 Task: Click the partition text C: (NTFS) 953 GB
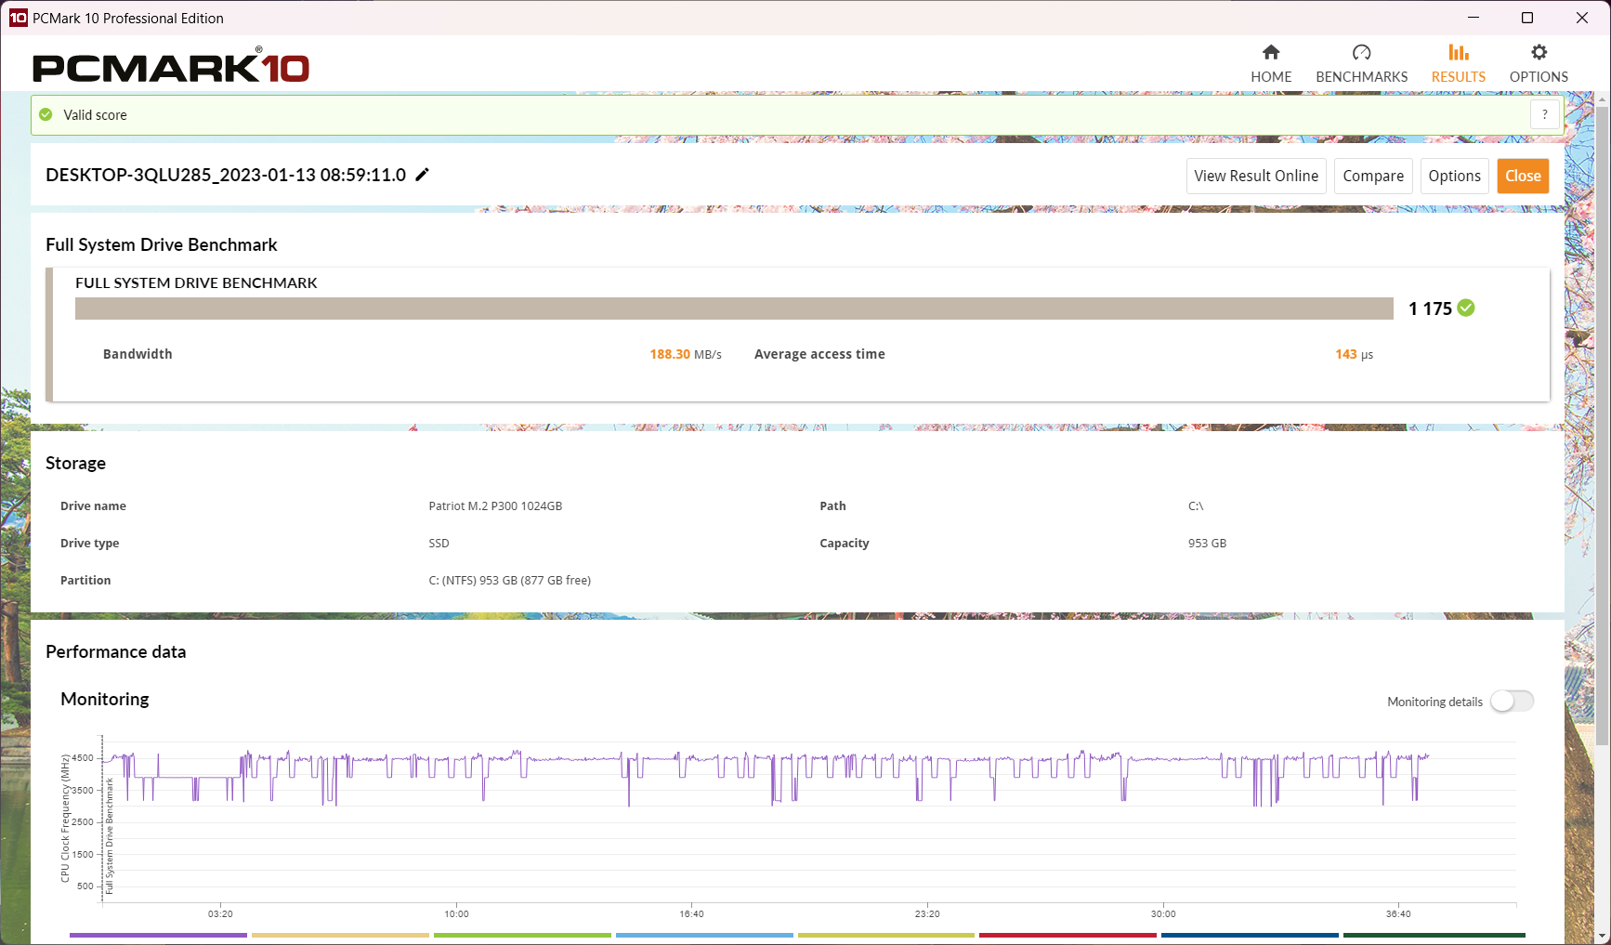pyautogui.click(x=509, y=581)
